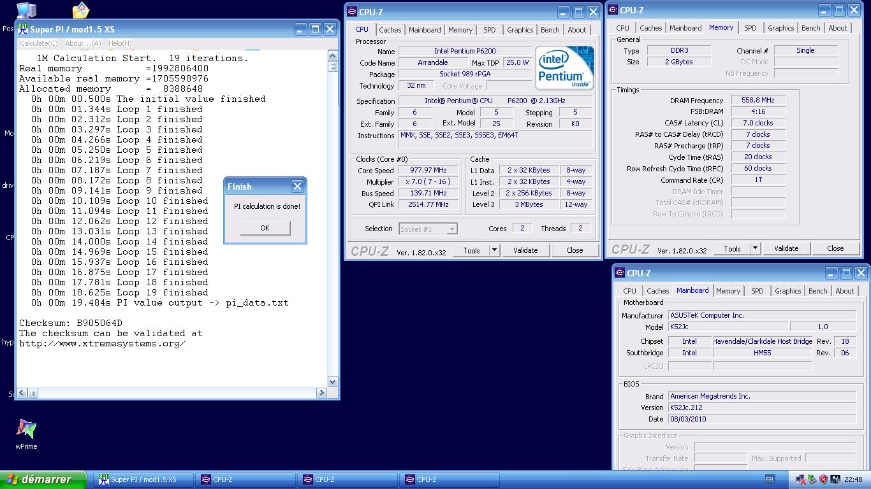Viewport: 871px width, 489px height.
Task: Click the Super PI horizontal scrollbar right arrow
Action: click(x=321, y=393)
